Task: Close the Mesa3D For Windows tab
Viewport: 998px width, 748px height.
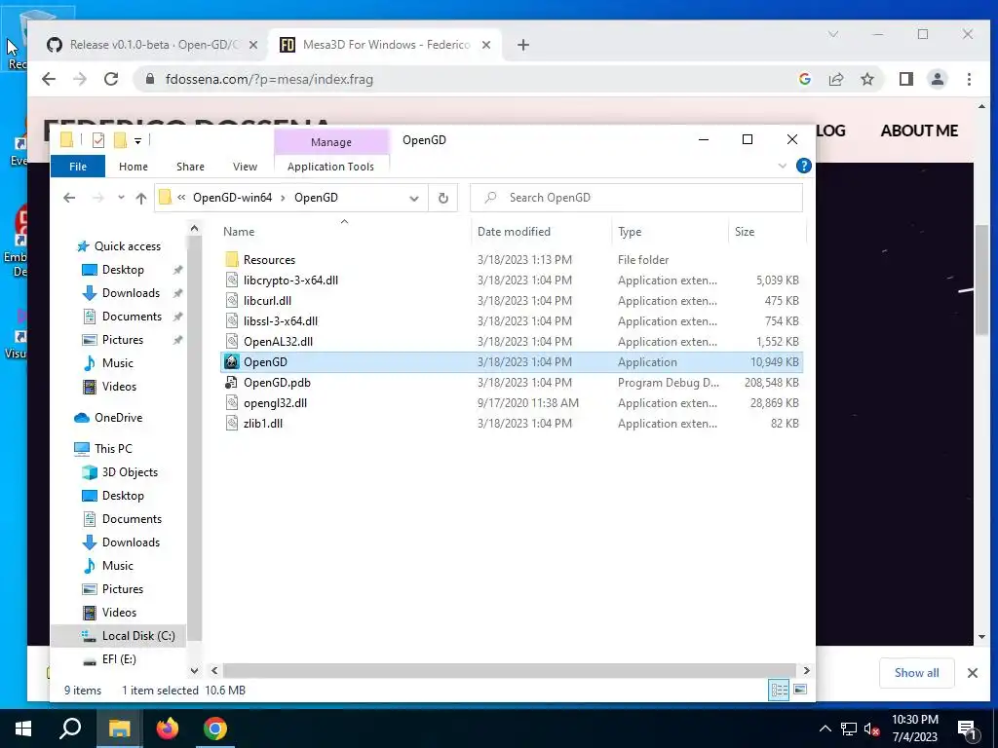Action: [486, 45]
